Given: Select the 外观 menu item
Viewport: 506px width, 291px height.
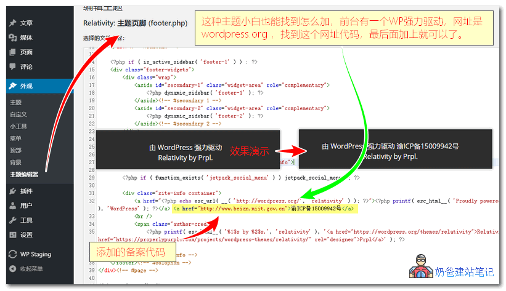Looking at the screenshot, I should (40, 86).
